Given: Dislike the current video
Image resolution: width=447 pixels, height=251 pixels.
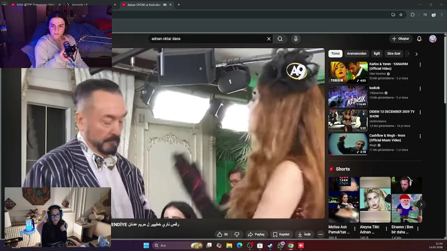Looking at the screenshot, I should click(x=237, y=234).
